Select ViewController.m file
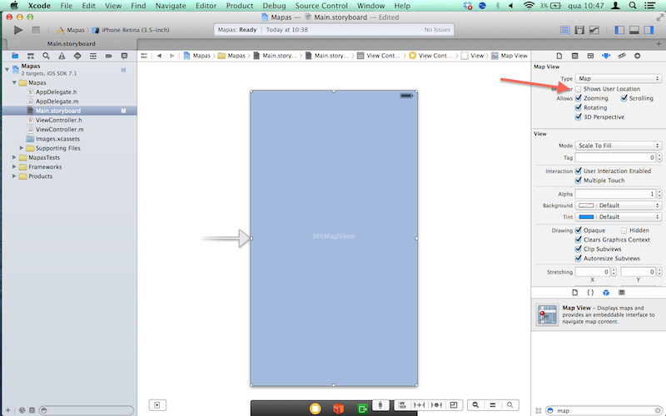666x416 pixels. point(59,130)
